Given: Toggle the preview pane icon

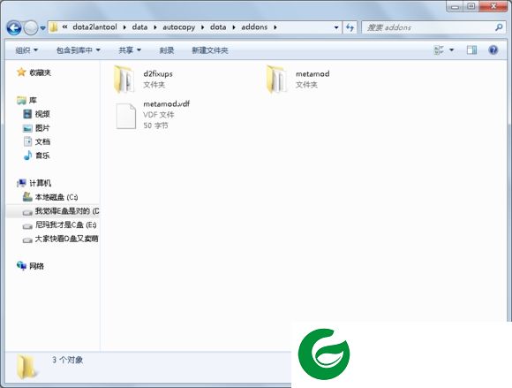Looking at the screenshot, I should (x=471, y=50).
